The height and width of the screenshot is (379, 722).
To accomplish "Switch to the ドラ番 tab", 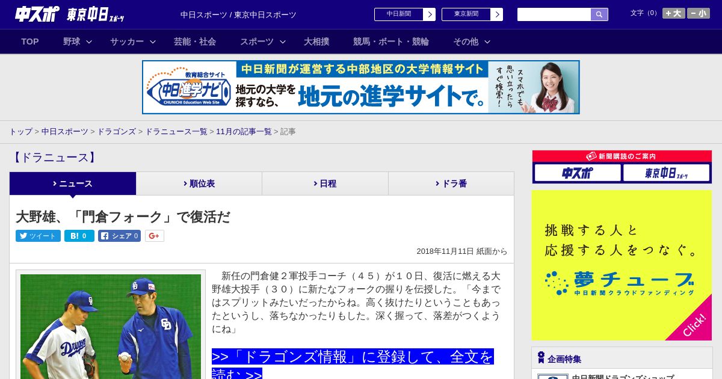I will tap(451, 183).
